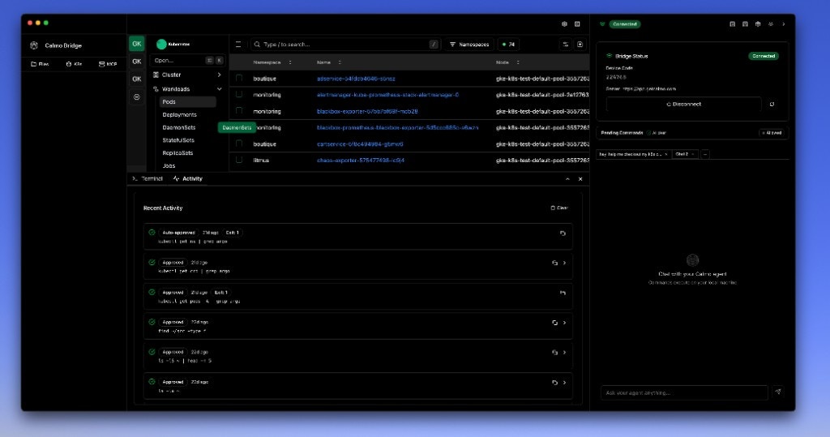Expand the 'ls | head' activity entry
The width and height of the screenshot is (830, 437).
point(564,352)
